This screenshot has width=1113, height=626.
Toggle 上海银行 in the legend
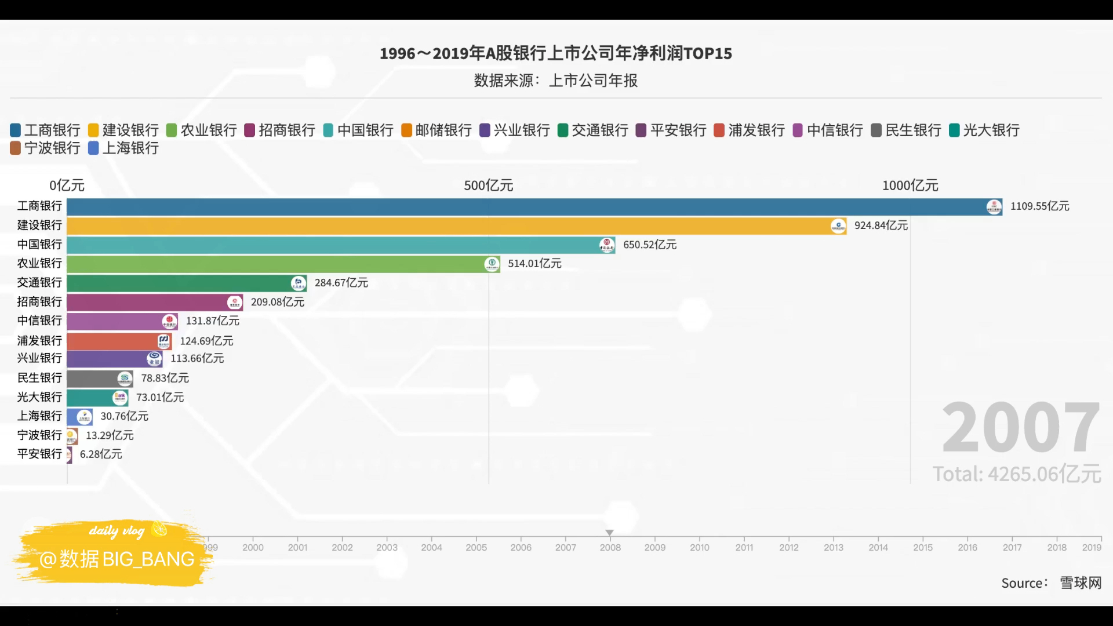tap(123, 148)
